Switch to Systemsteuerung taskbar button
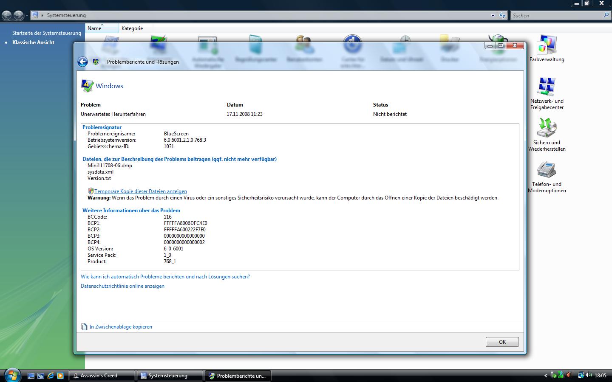This screenshot has width=612, height=382. [x=170, y=376]
